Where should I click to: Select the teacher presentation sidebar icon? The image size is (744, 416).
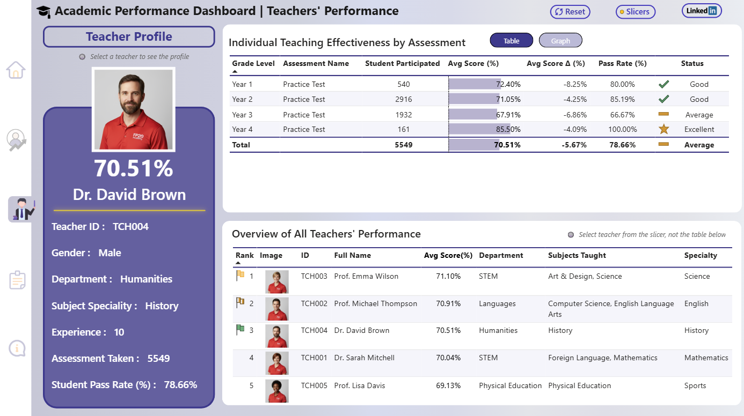[21, 209]
